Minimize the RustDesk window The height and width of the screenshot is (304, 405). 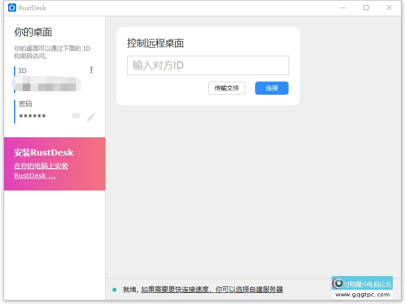click(x=343, y=8)
